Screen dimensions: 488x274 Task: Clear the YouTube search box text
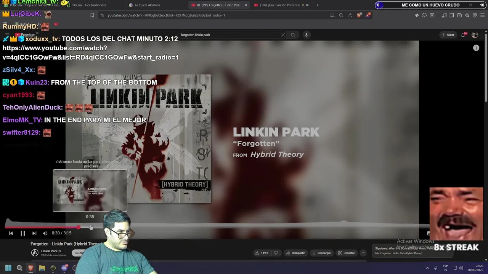coord(283,35)
